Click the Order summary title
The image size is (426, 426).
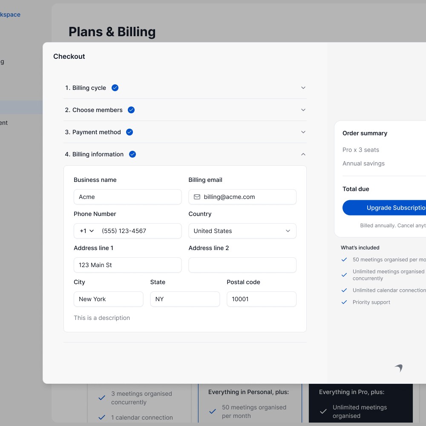pyautogui.click(x=365, y=133)
